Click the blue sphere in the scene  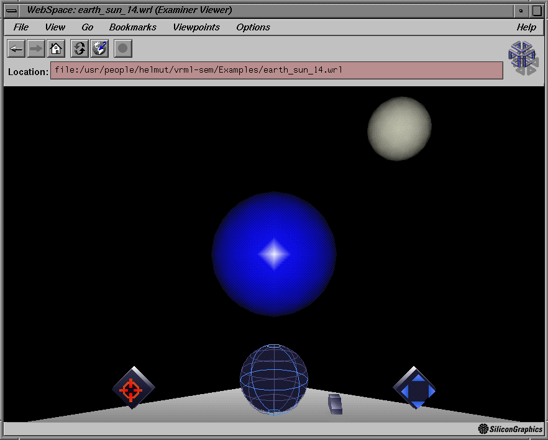[x=274, y=254]
